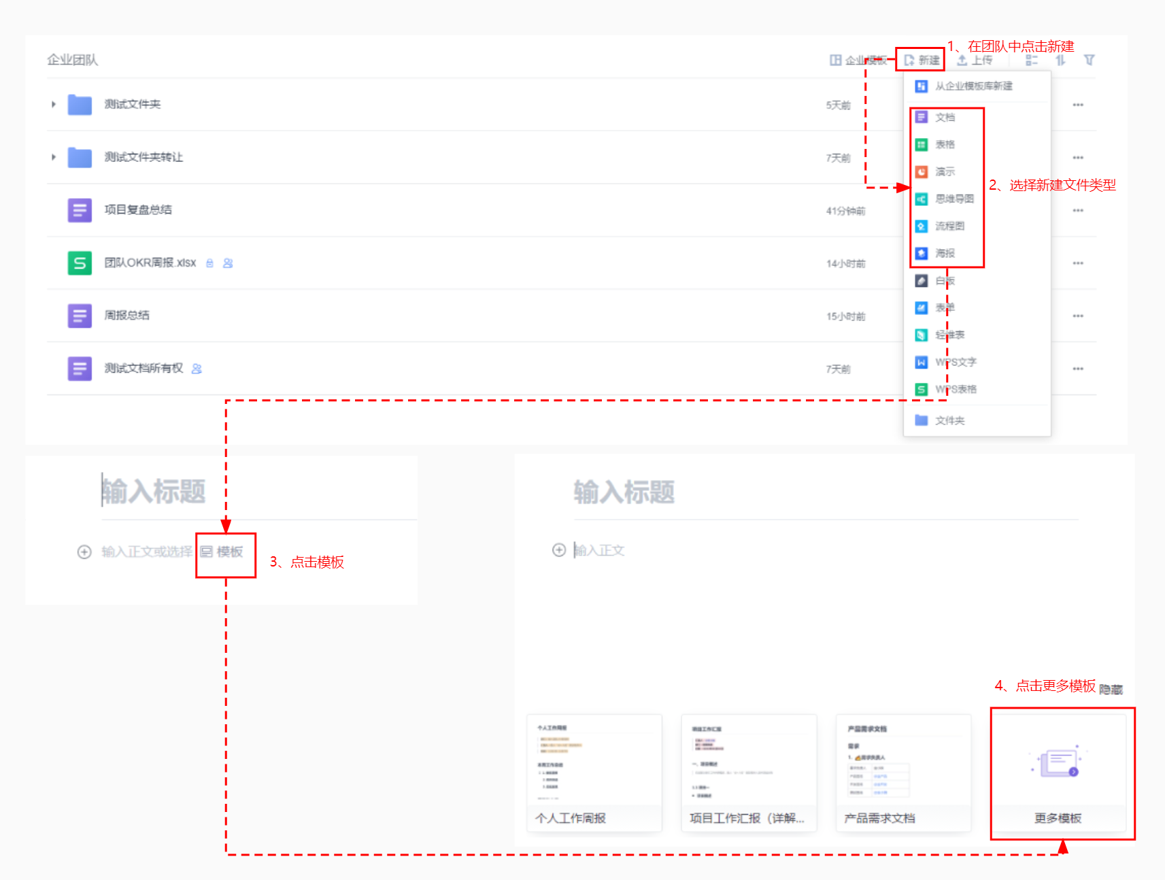Open the 团队OKR周报.xlsx spreadsheet
This screenshot has width=1165, height=880.
[x=150, y=263]
